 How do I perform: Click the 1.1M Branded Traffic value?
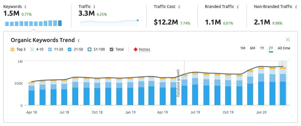213,22
